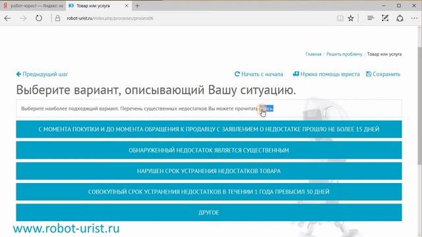Open a new tab with plus button
The width and height of the screenshot is (422, 237).
coord(137,6)
